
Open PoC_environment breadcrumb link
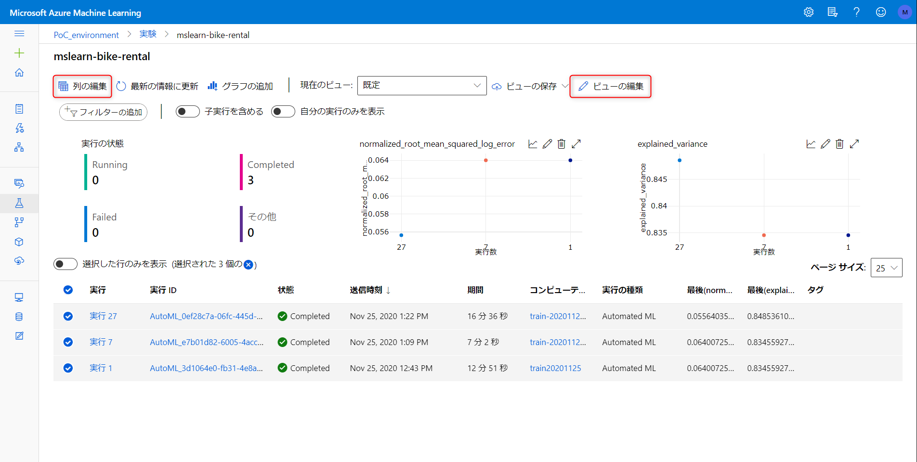(86, 35)
